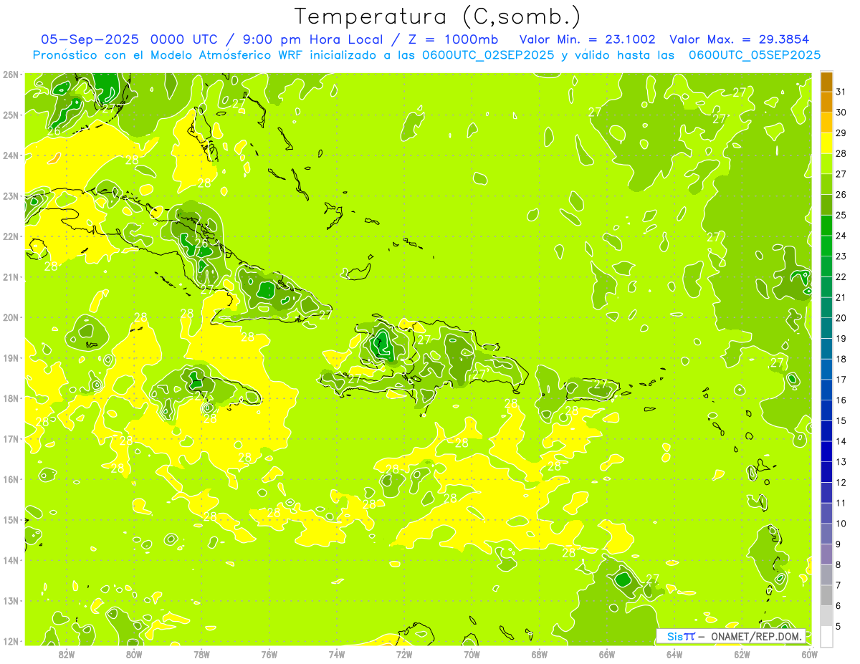Click the 66W longitude axis label
Image resolution: width=860 pixels, height=664 pixels.
(x=606, y=654)
